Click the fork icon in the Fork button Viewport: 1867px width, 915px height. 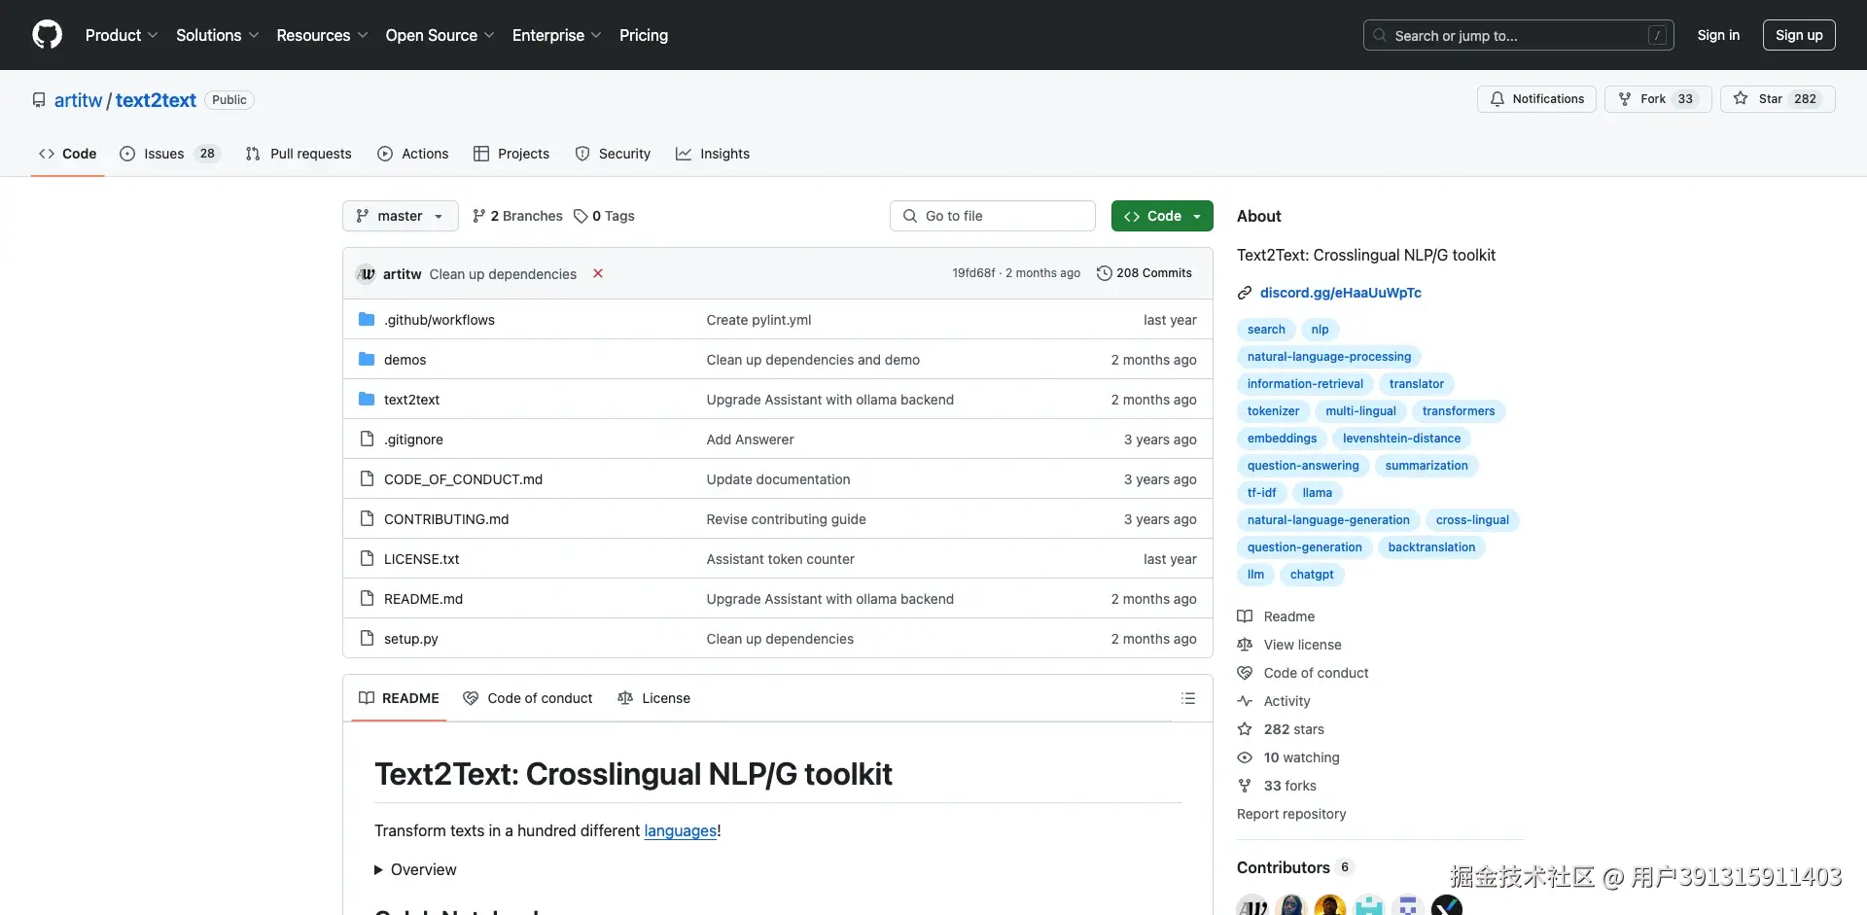pos(1624,99)
